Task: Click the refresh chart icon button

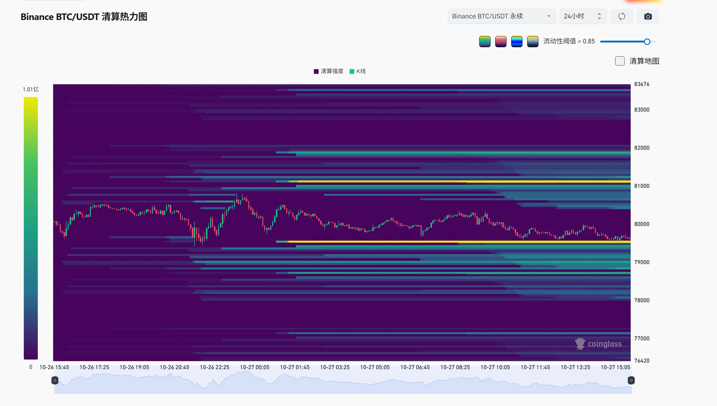Action: coord(621,16)
